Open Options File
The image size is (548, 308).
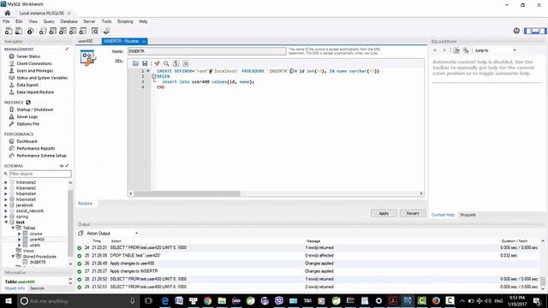28,124
